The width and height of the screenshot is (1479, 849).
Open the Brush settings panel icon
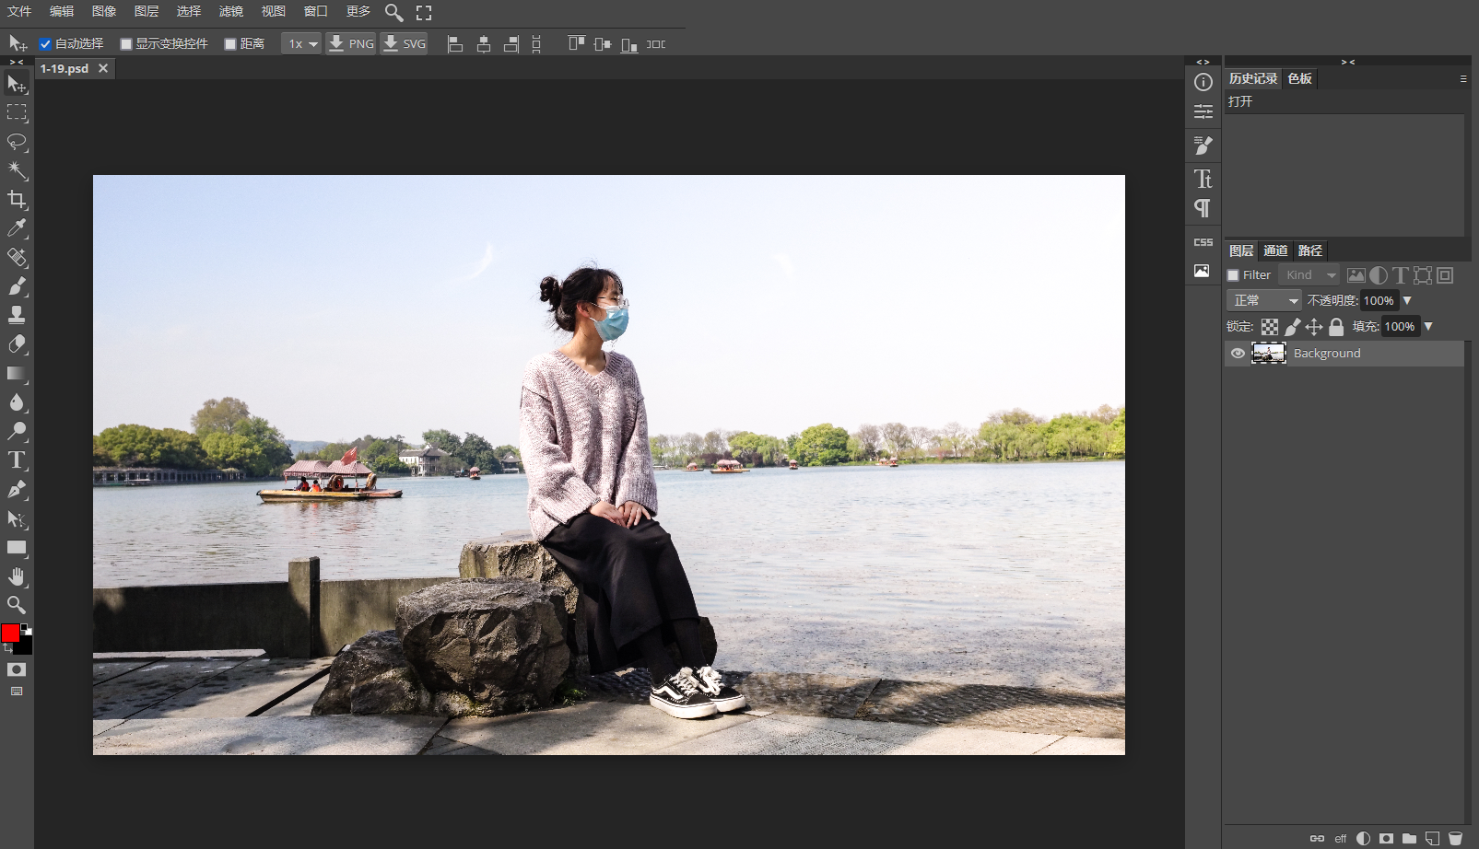coord(1203,145)
